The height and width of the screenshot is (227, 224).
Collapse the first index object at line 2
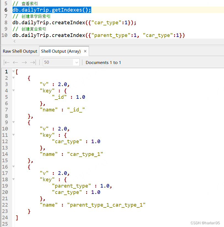click(x=14, y=78)
